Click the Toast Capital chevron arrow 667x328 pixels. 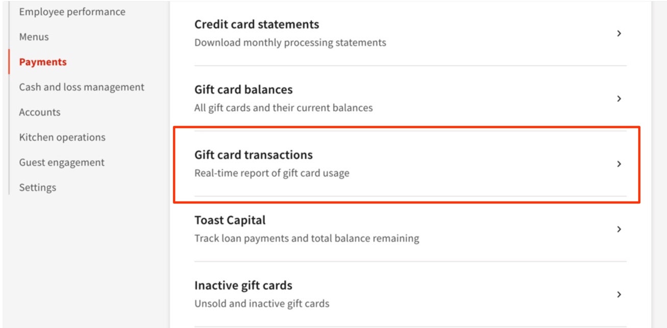619,229
